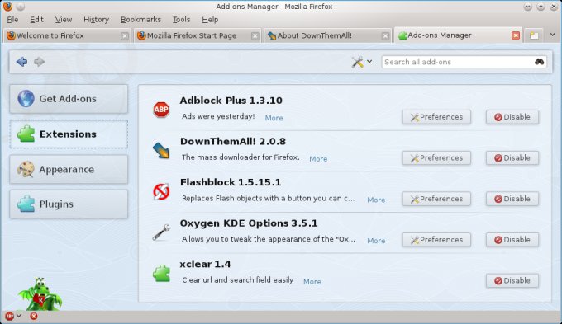Click the grayed forward arrow
This screenshot has width=562, height=324.
39,62
